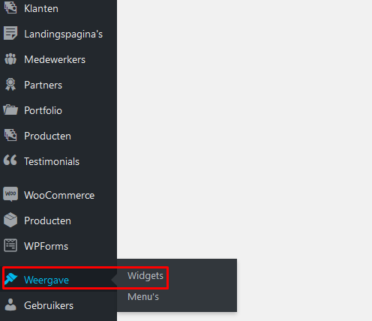Screen dimensions: 372x321
Task: Open the Medewerkers label in sidebar
Action: coord(55,59)
